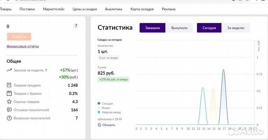Click the Вопросов покупателей label
This screenshot has height=140, width=268.
32,118
